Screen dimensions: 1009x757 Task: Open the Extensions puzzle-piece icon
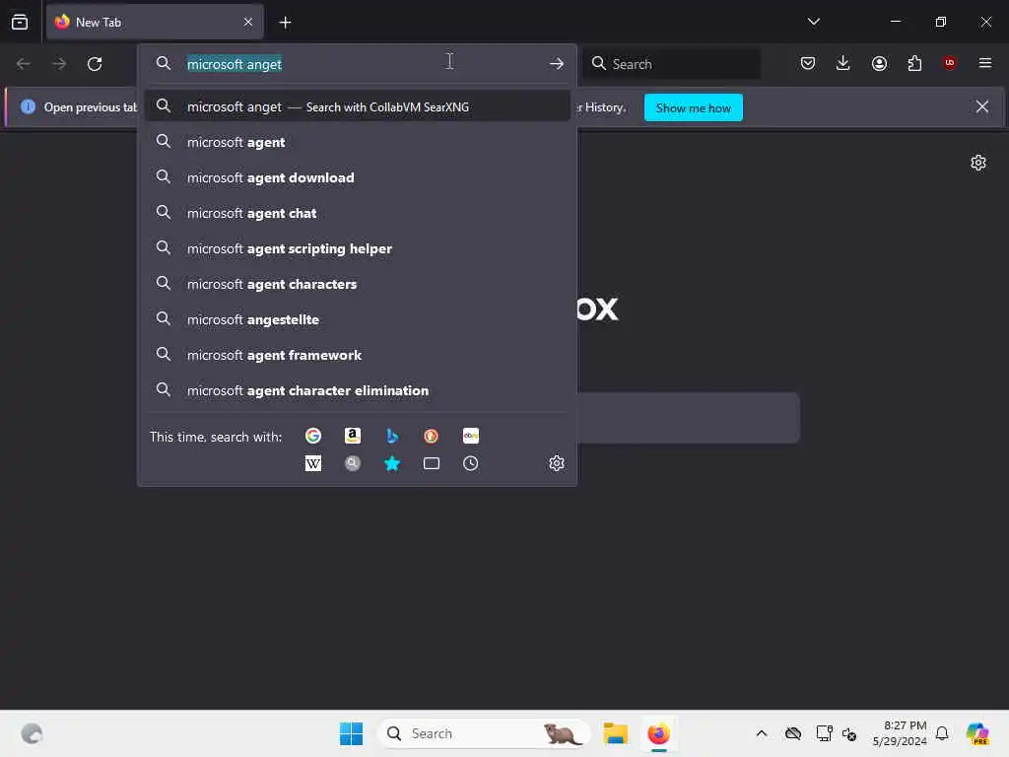click(914, 63)
